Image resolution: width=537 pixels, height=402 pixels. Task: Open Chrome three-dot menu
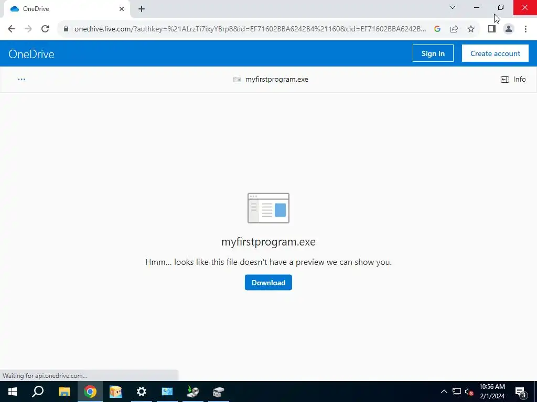pyautogui.click(x=525, y=29)
